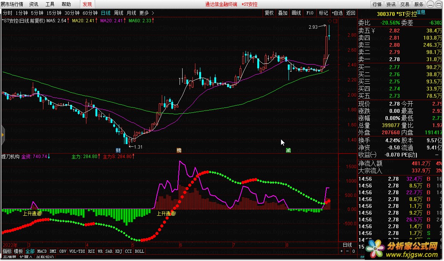Select the 月线 monthly period
The image size is (444, 261).
tap(131, 13)
